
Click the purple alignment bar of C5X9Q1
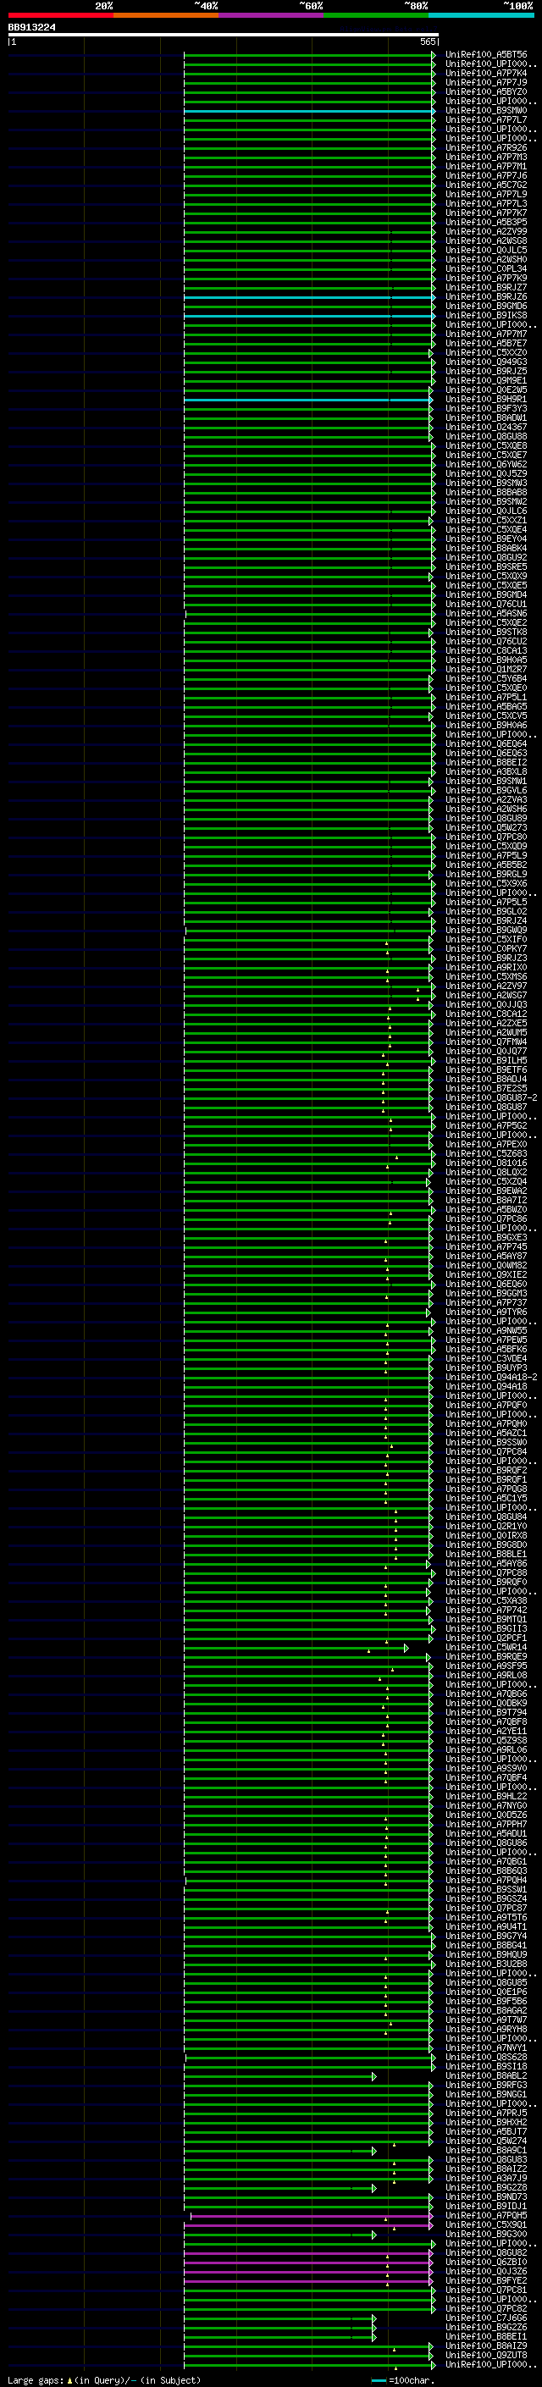(307, 2226)
